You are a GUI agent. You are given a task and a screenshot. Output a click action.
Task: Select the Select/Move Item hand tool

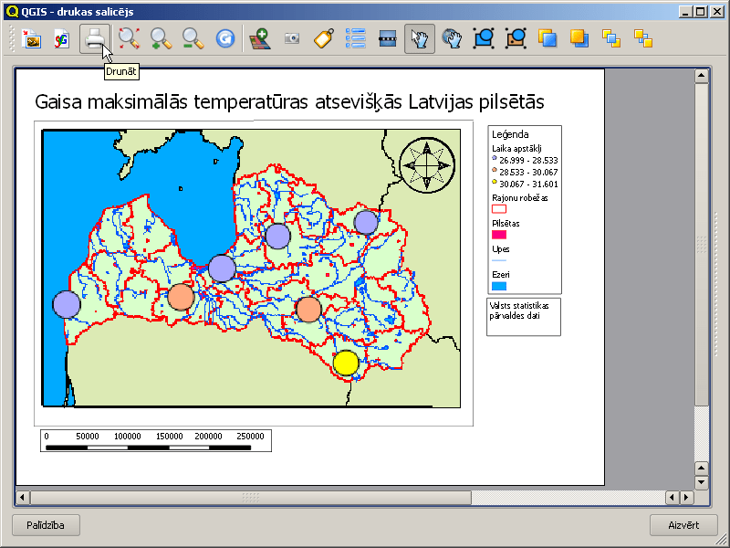point(420,39)
